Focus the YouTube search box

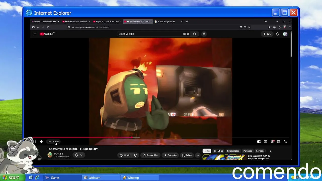(150, 34)
